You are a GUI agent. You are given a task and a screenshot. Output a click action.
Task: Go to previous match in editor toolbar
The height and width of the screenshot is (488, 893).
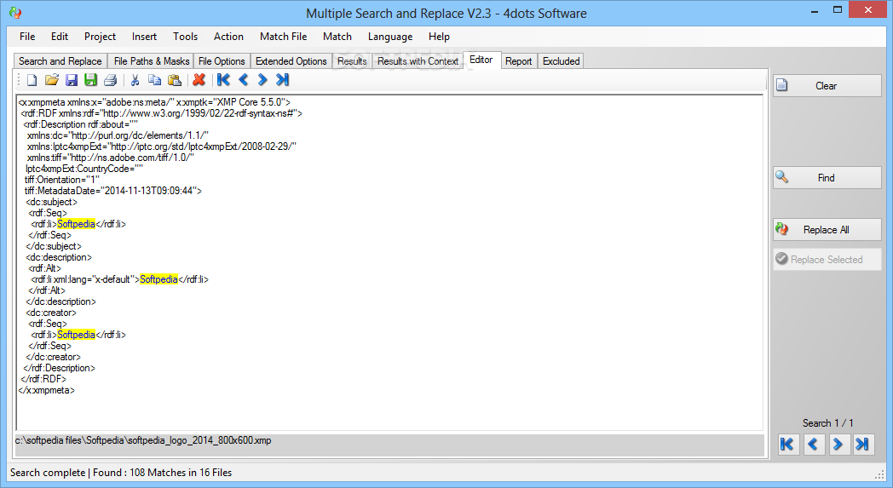243,80
